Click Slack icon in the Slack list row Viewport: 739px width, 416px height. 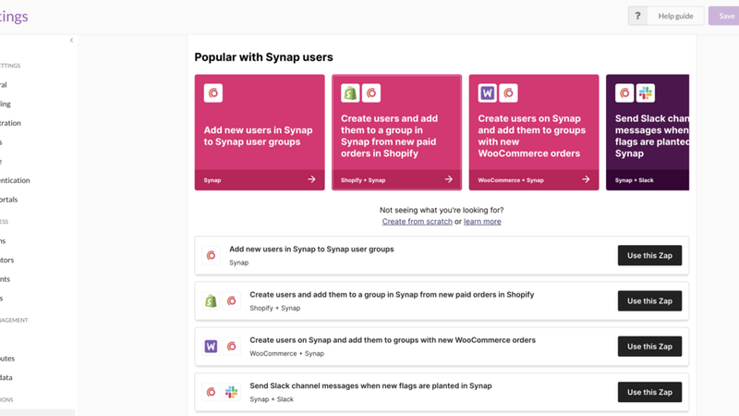pos(232,392)
